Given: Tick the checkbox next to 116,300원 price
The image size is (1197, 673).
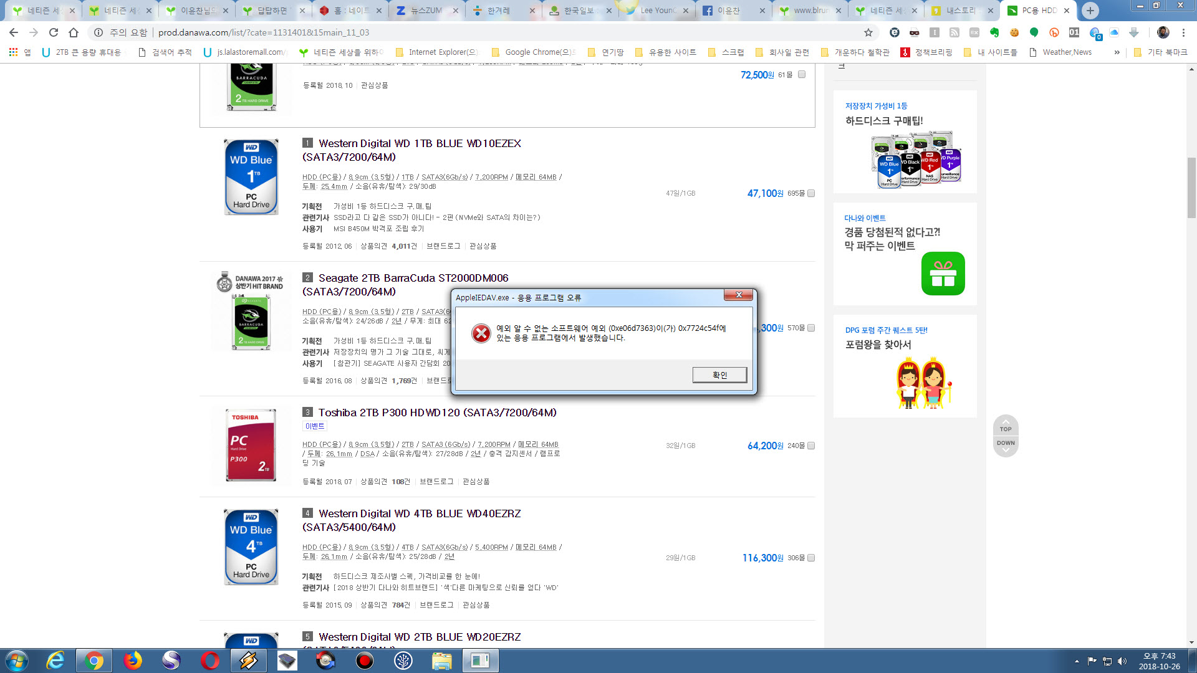Looking at the screenshot, I should (811, 558).
